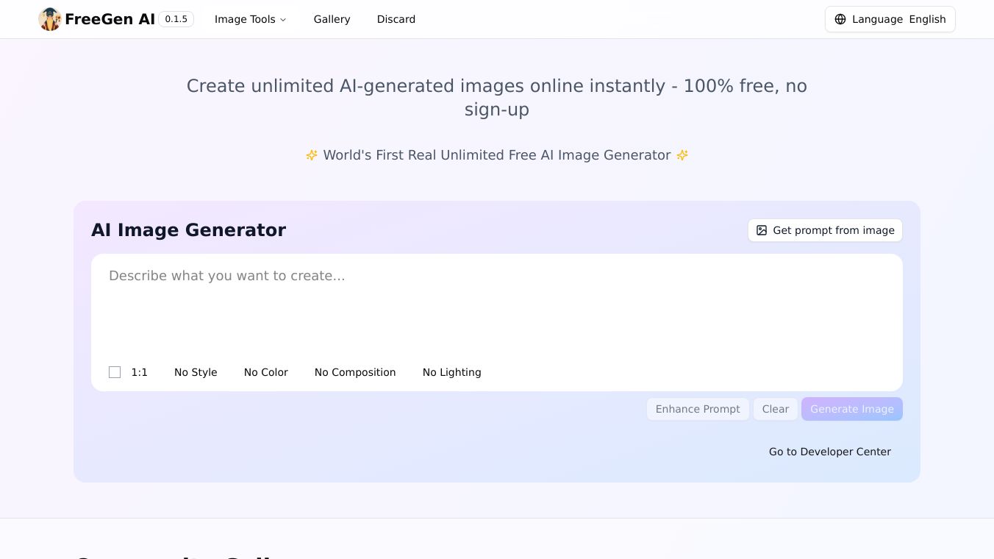Follow the Go to Developer Center link
The height and width of the screenshot is (559, 994).
click(830, 452)
